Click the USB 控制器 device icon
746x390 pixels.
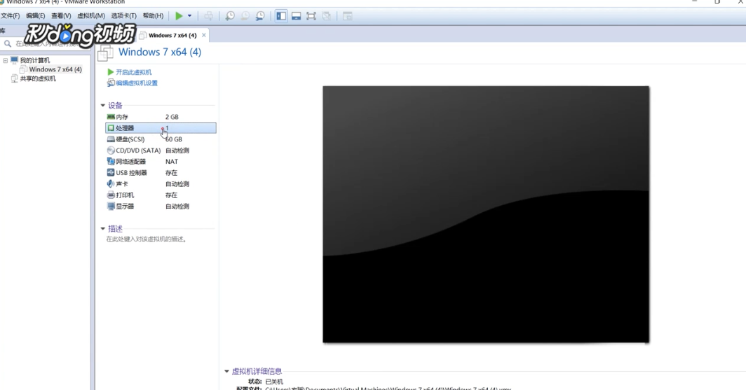111,172
